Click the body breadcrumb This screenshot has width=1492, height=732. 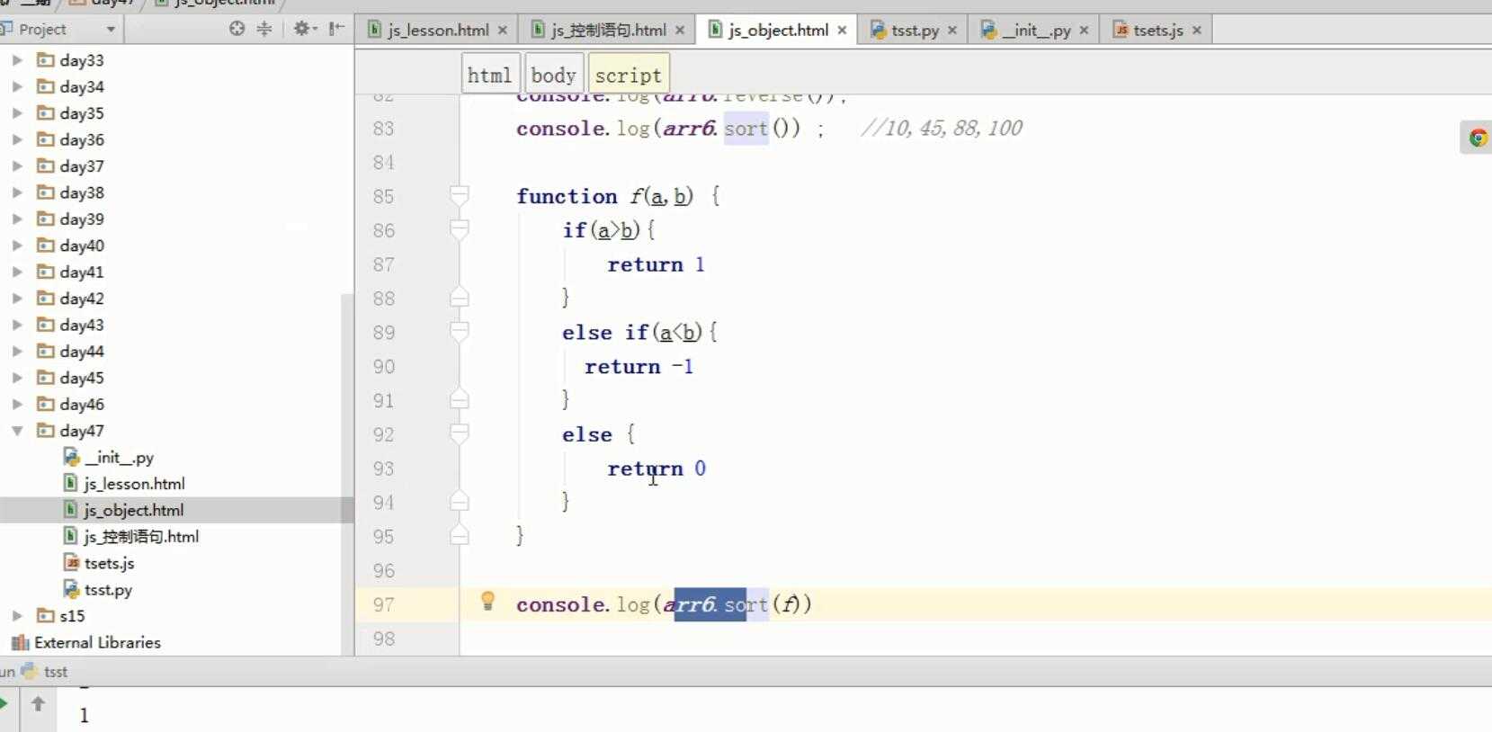tap(553, 75)
